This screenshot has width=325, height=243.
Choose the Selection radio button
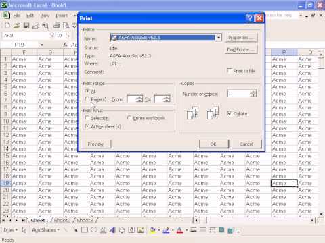click(x=87, y=118)
